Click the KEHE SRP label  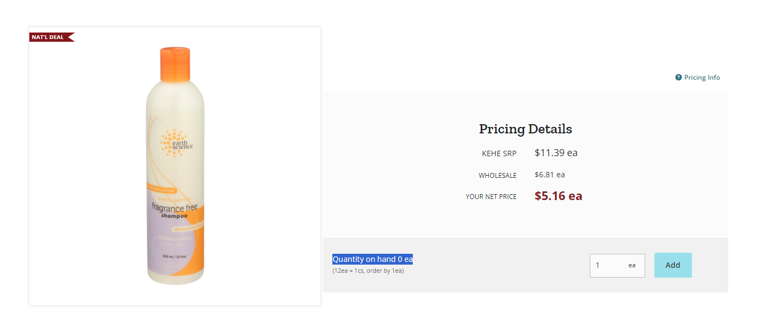[499, 154]
